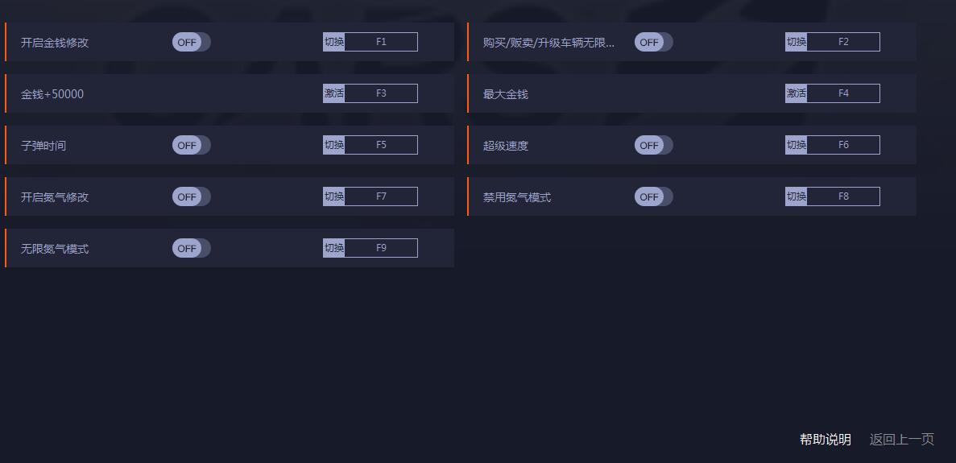956x463 pixels.
Task: Click 切换 button beside F8
Action: click(797, 196)
